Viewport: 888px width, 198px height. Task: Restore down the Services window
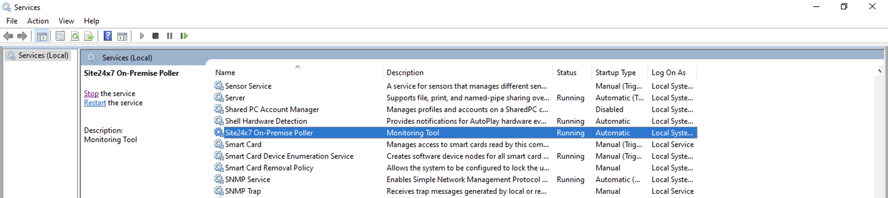[844, 6]
